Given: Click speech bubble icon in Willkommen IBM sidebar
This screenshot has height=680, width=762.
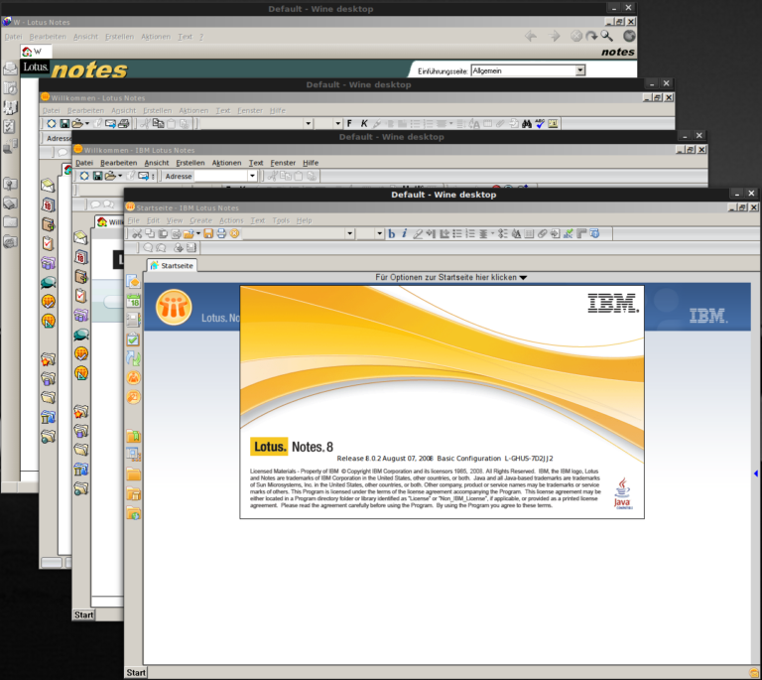Looking at the screenshot, I should click(x=81, y=335).
